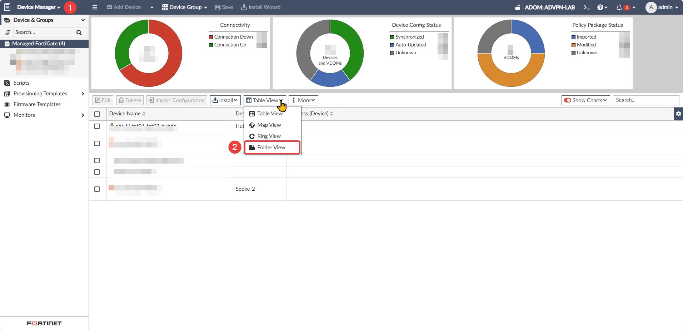Choose Ring View from the view menu
The height and width of the screenshot is (330, 683).
[273, 136]
